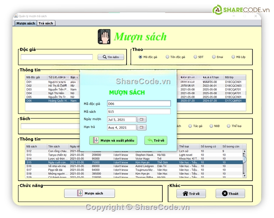This screenshot has width=274, height=218.
Task: Click the bottom Mượn sách function button
Action: click(90, 193)
